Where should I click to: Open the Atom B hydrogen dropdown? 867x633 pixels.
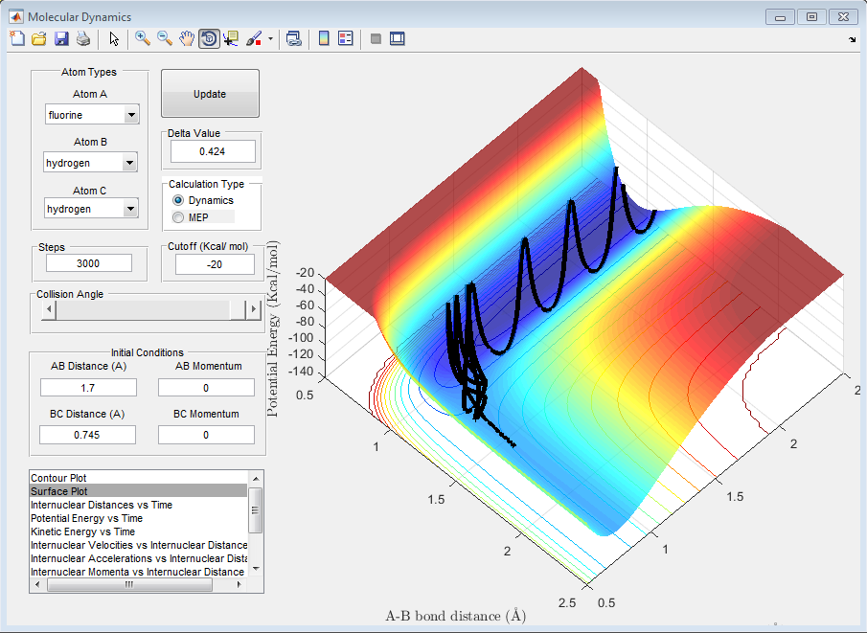(x=131, y=164)
